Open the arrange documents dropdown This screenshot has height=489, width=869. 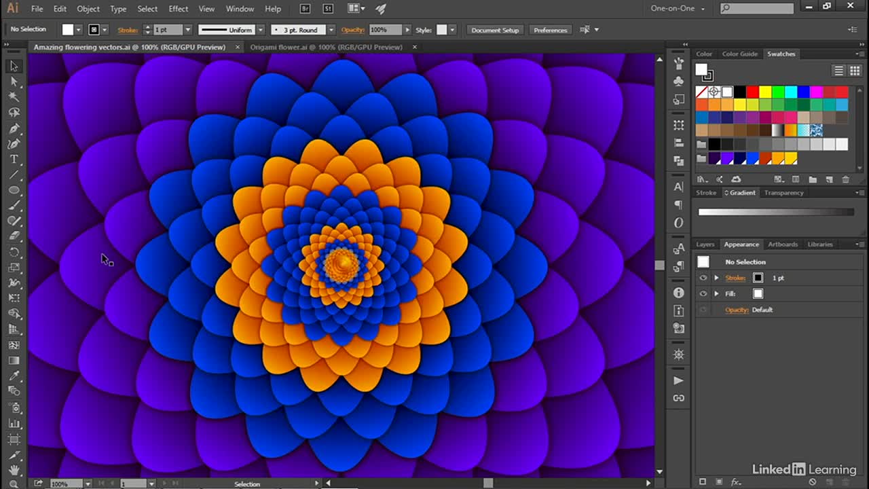[356, 9]
